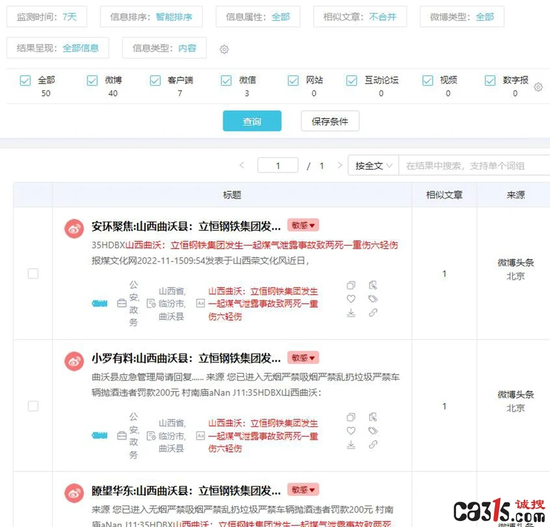
Task: Click 标题 column header
Action: pos(232,195)
